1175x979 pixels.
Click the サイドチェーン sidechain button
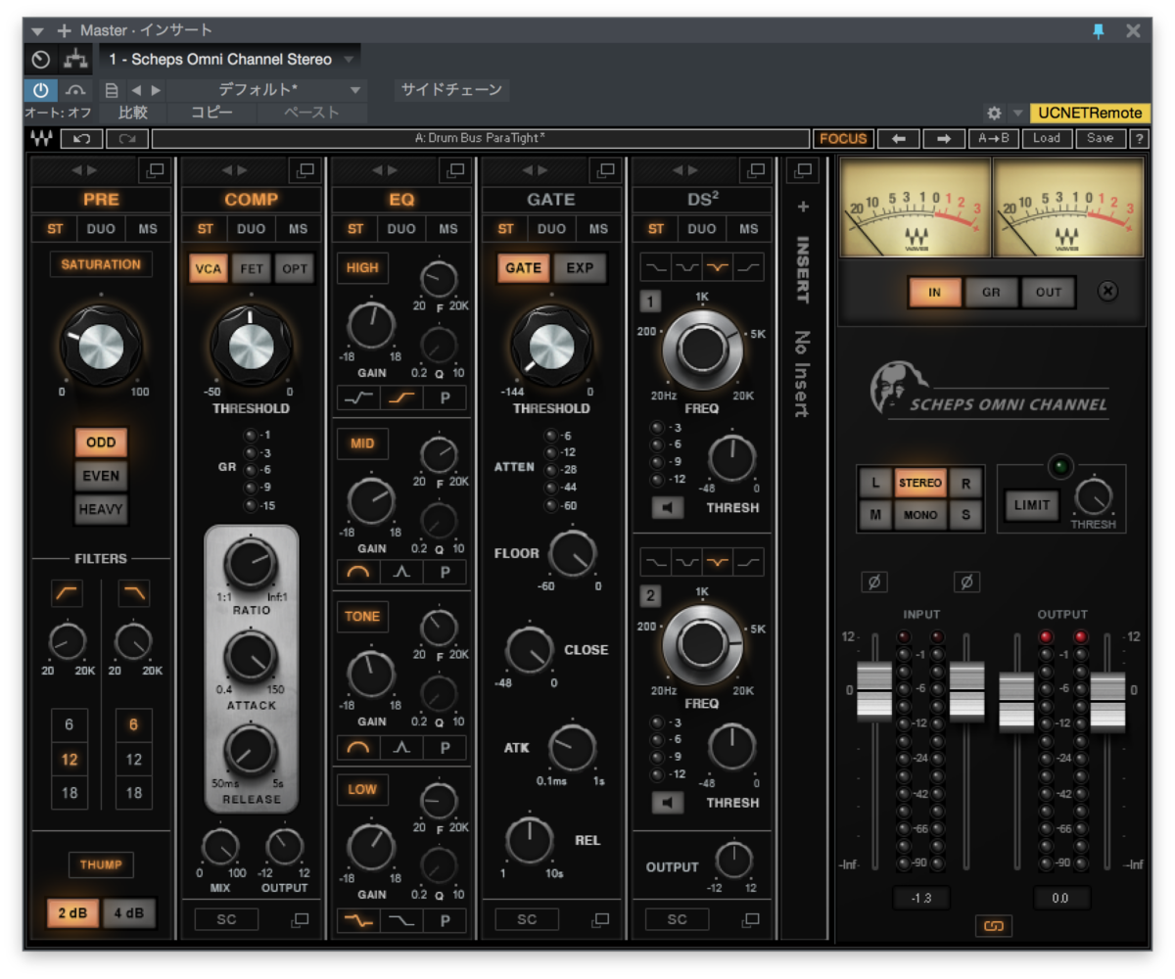pyautogui.click(x=451, y=90)
